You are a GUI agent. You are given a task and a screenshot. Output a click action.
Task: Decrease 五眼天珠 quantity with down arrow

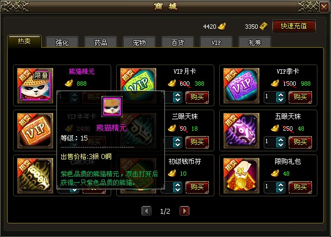pyautogui.click(x=281, y=145)
